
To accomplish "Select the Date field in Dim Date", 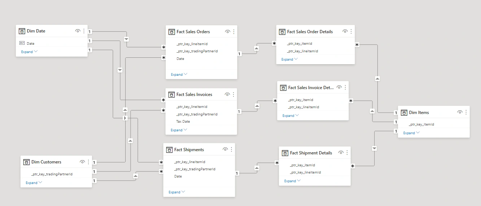I will [31, 44].
